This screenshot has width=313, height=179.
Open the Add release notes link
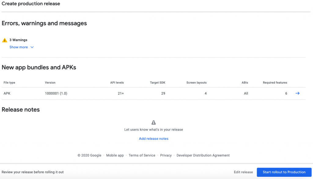point(153,139)
